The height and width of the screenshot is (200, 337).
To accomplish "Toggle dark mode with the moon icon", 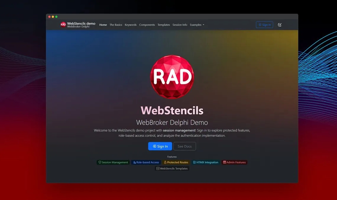I will pos(280,25).
